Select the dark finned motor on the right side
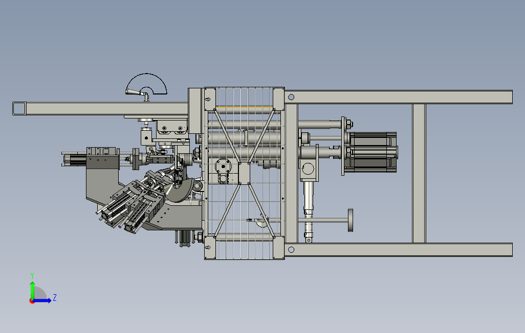525x333 pixels. click(372, 153)
